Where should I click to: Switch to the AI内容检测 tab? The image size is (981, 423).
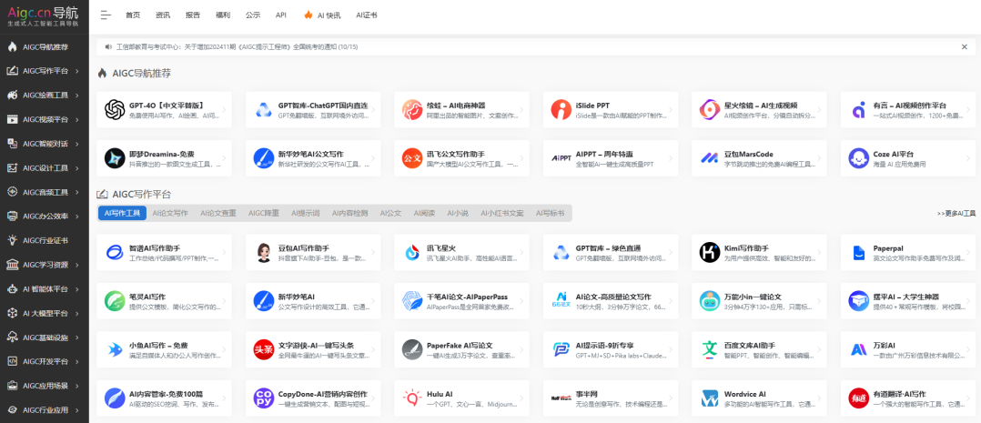coord(349,214)
